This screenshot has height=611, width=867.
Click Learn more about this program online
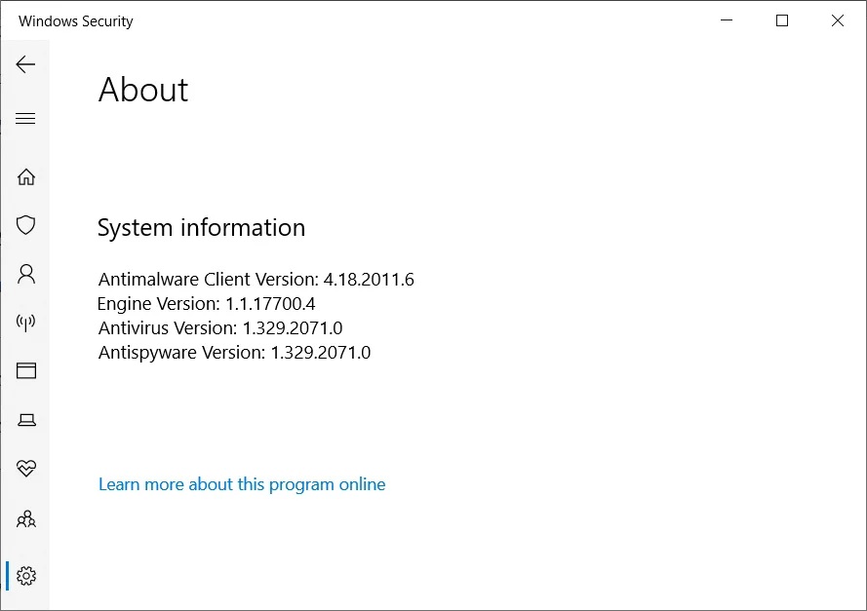tap(242, 484)
